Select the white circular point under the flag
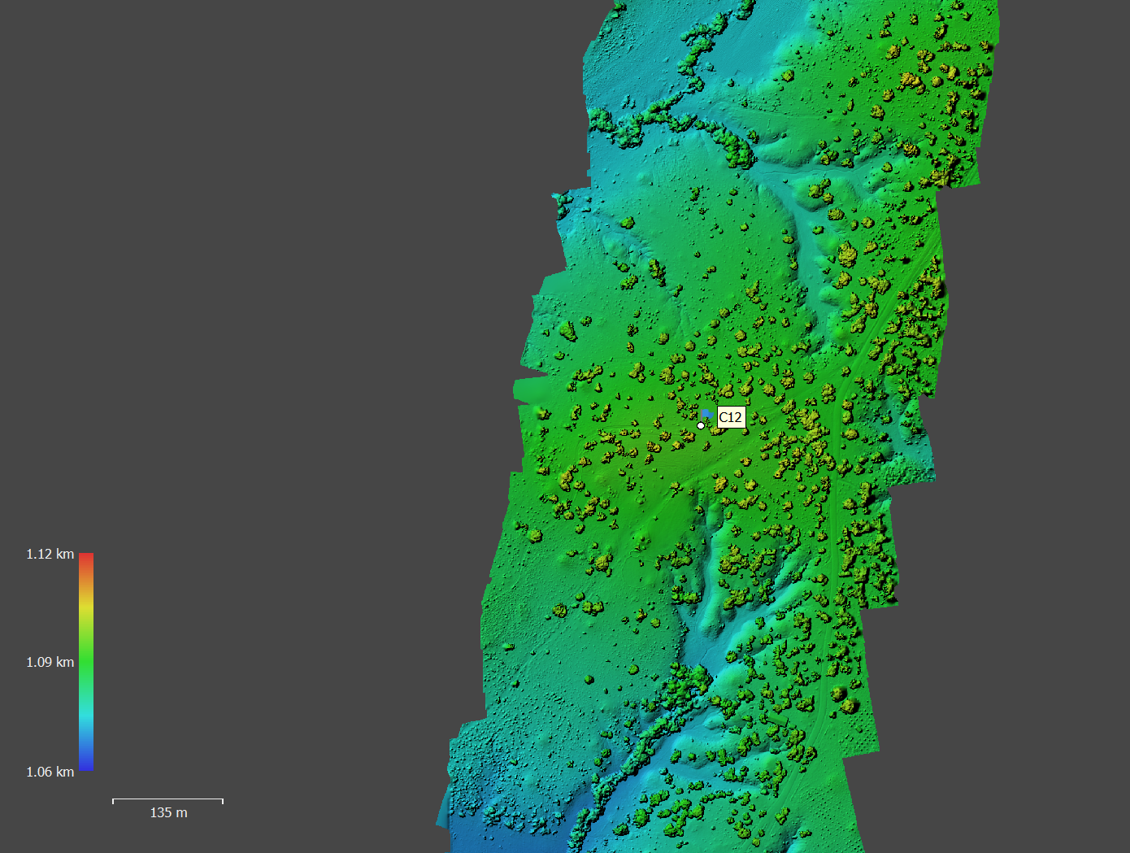The image size is (1130, 853). pyautogui.click(x=701, y=425)
